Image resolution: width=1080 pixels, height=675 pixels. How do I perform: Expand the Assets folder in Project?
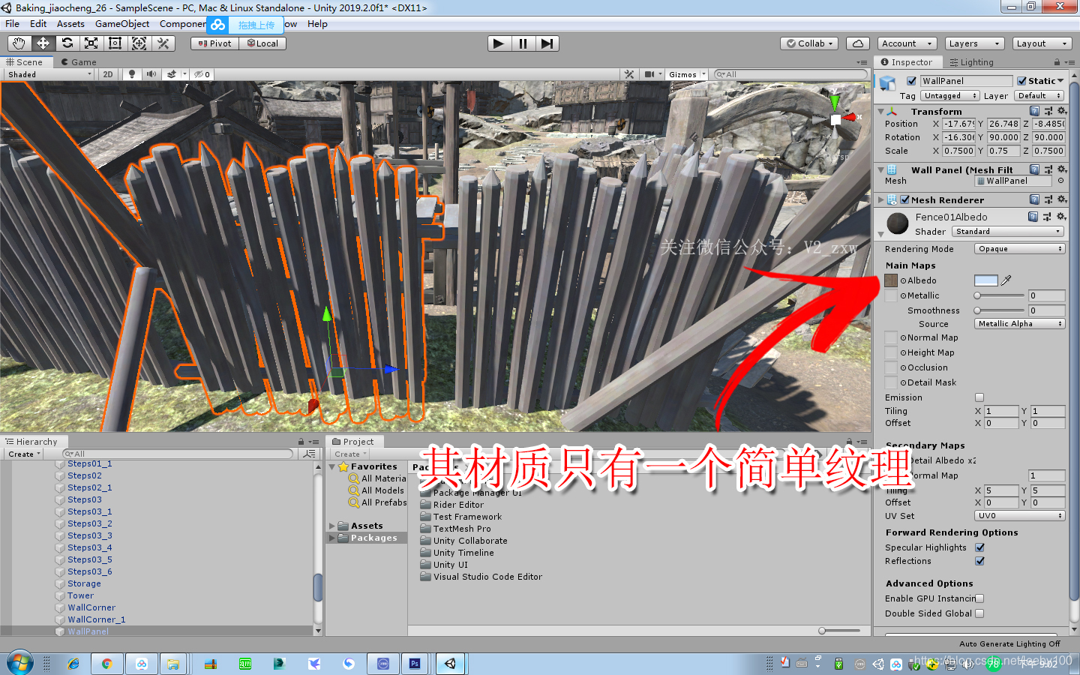(x=332, y=526)
